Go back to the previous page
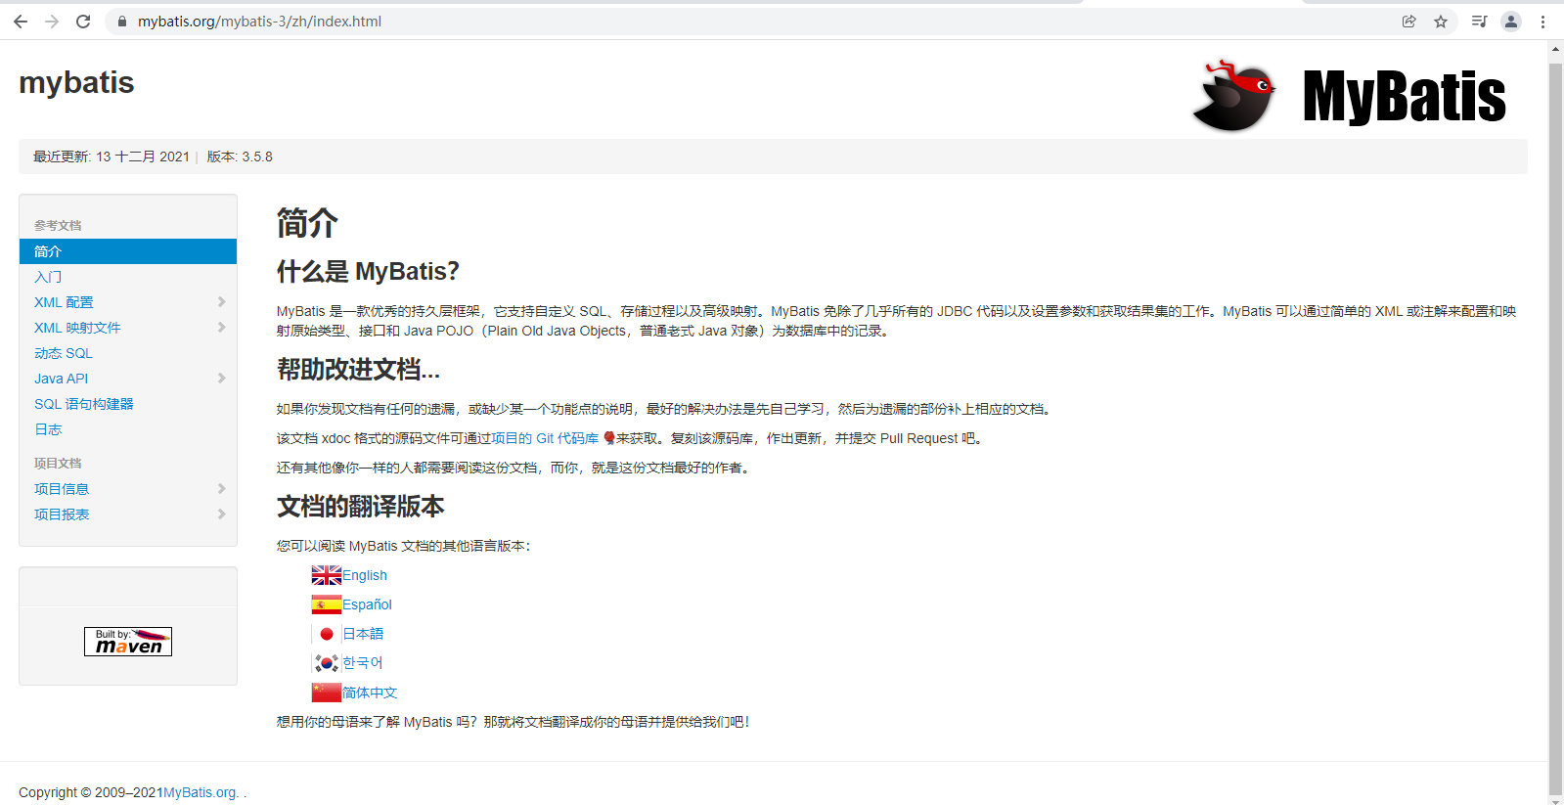This screenshot has width=1564, height=805. 21,22
